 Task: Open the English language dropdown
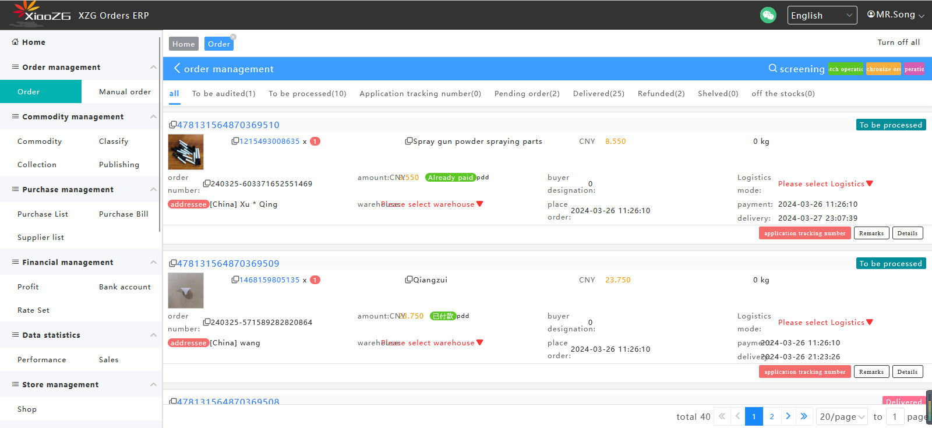click(x=821, y=15)
